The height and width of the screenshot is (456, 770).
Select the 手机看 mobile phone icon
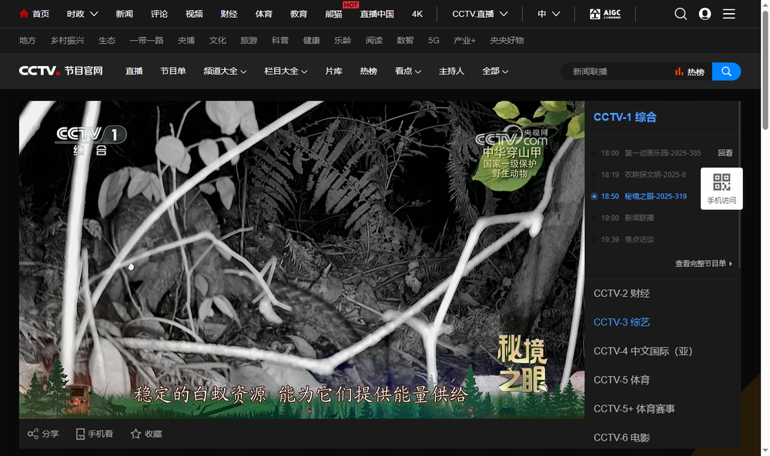tap(80, 434)
